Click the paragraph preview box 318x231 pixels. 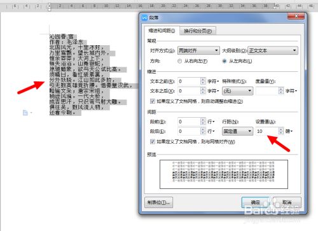click(x=224, y=174)
